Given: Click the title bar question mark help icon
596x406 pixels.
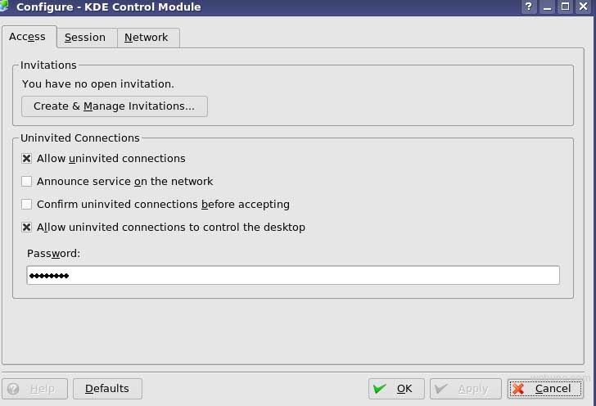Looking at the screenshot, I should click(528, 7).
